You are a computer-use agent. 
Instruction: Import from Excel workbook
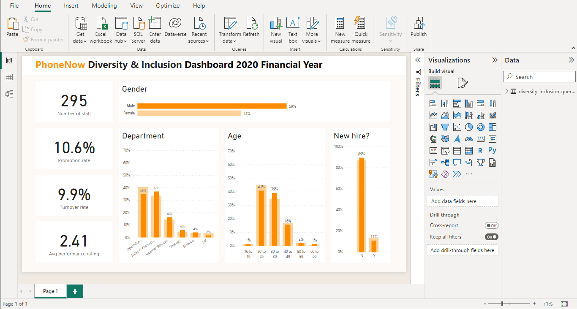click(x=101, y=30)
